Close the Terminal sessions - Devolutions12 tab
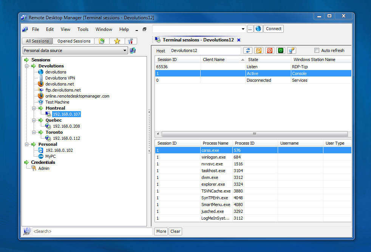The width and height of the screenshot is (371, 252). tap(239, 40)
